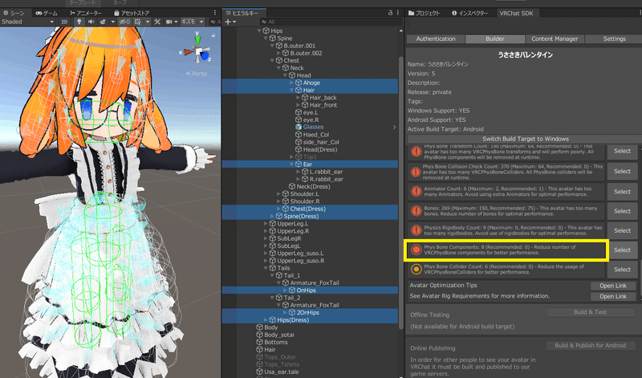Toggle scene grid visibility icon
The width and height of the screenshot is (642, 378).
click(x=138, y=22)
